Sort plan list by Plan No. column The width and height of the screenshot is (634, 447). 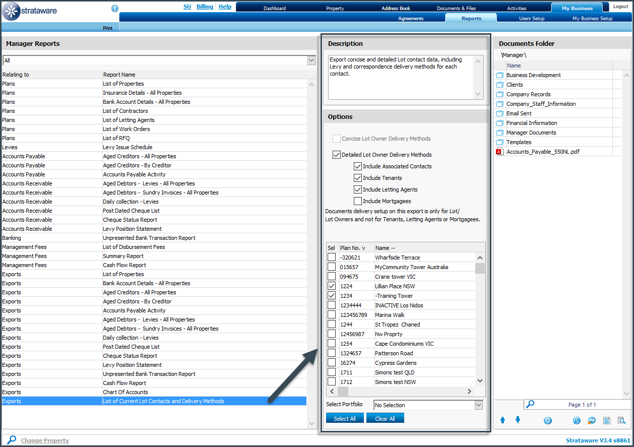point(352,248)
